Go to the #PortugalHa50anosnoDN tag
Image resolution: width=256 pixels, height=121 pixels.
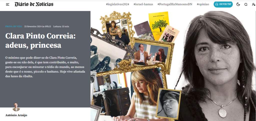coord(175,4)
